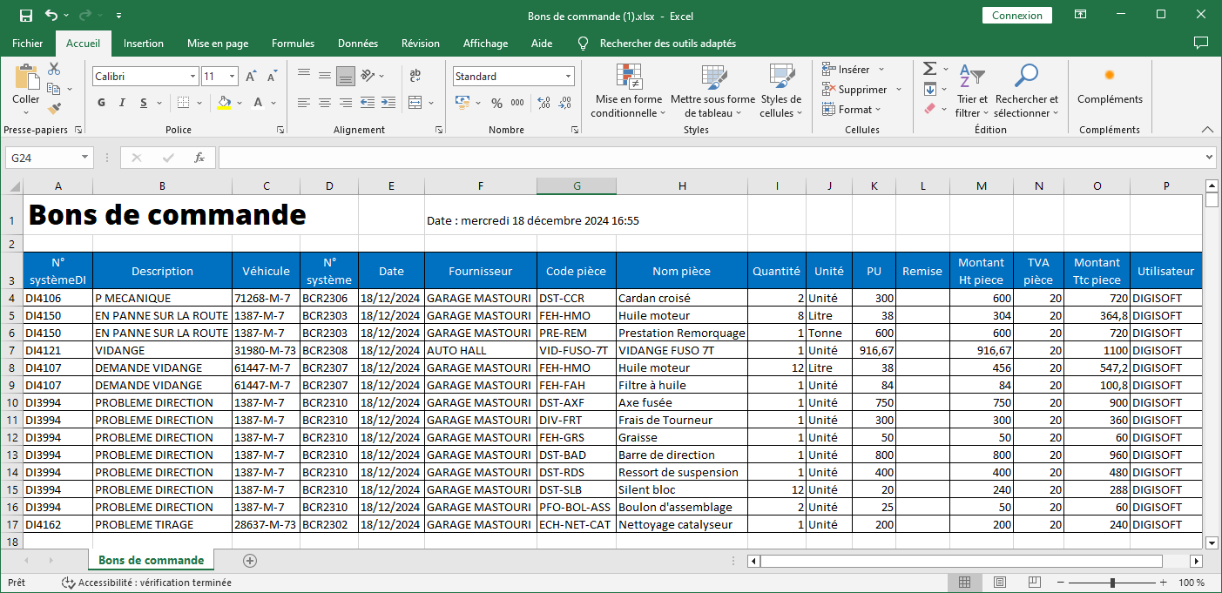
Task: Collapse the ribbon with chevron
Action: [x=1207, y=129]
